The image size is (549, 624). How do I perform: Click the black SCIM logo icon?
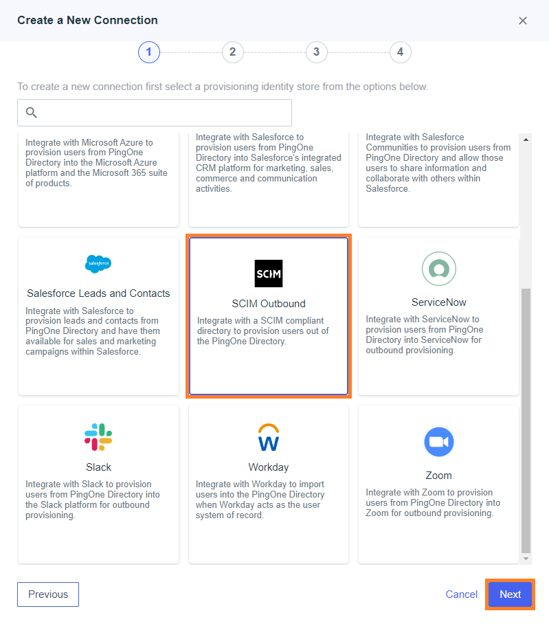tap(269, 274)
